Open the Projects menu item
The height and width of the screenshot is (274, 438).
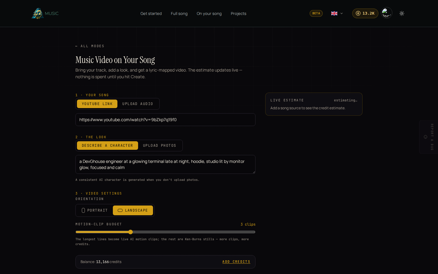pyautogui.click(x=238, y=13)
